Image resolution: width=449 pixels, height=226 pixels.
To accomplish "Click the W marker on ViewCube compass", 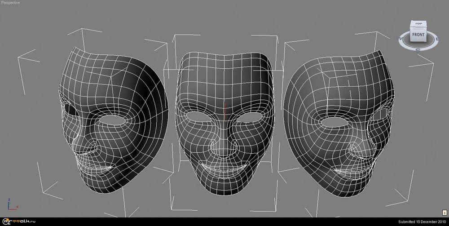I will (401, 40).
